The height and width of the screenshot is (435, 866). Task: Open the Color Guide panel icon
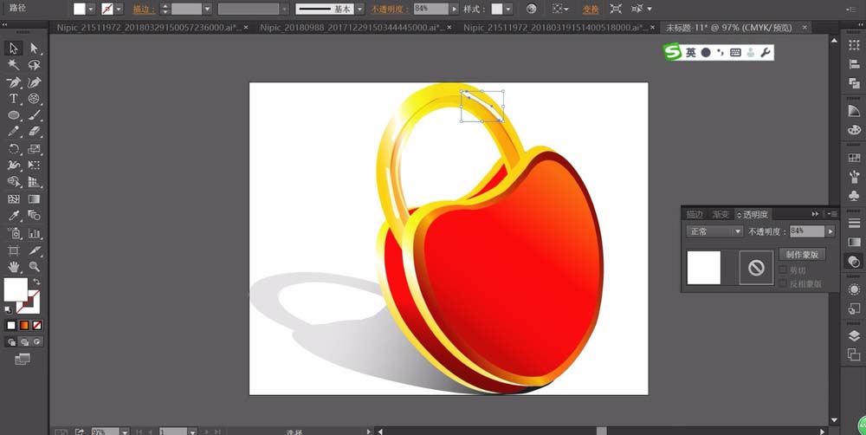coord(854,111)
